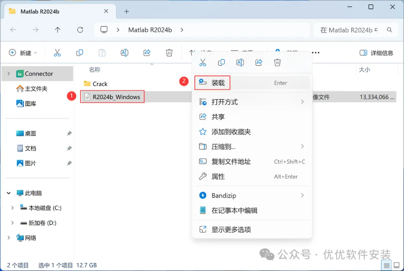Cut using the context menu scissors icon
404x271 pixels.
pos(203,62)
